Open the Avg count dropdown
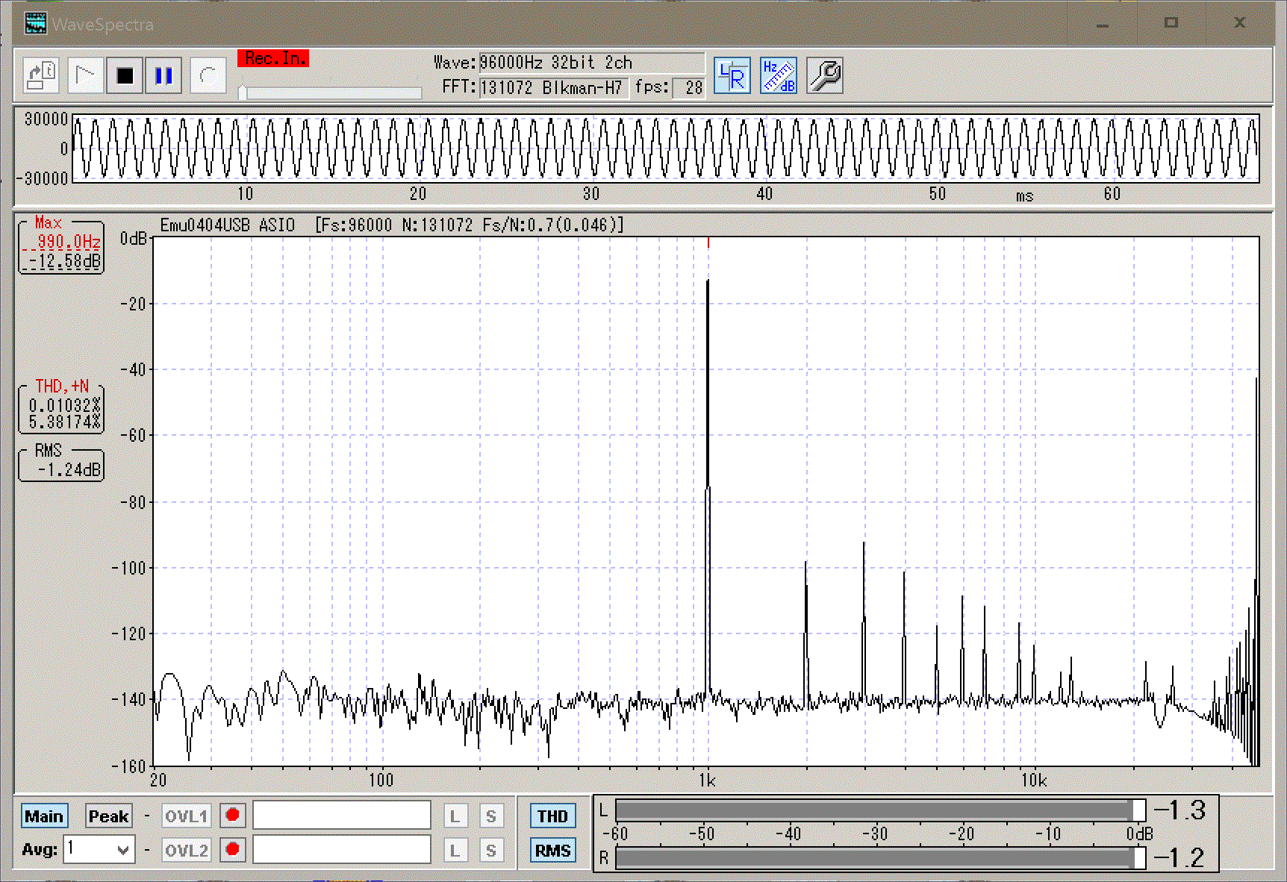The image size is (1287, 882). [x=99, y=849]
